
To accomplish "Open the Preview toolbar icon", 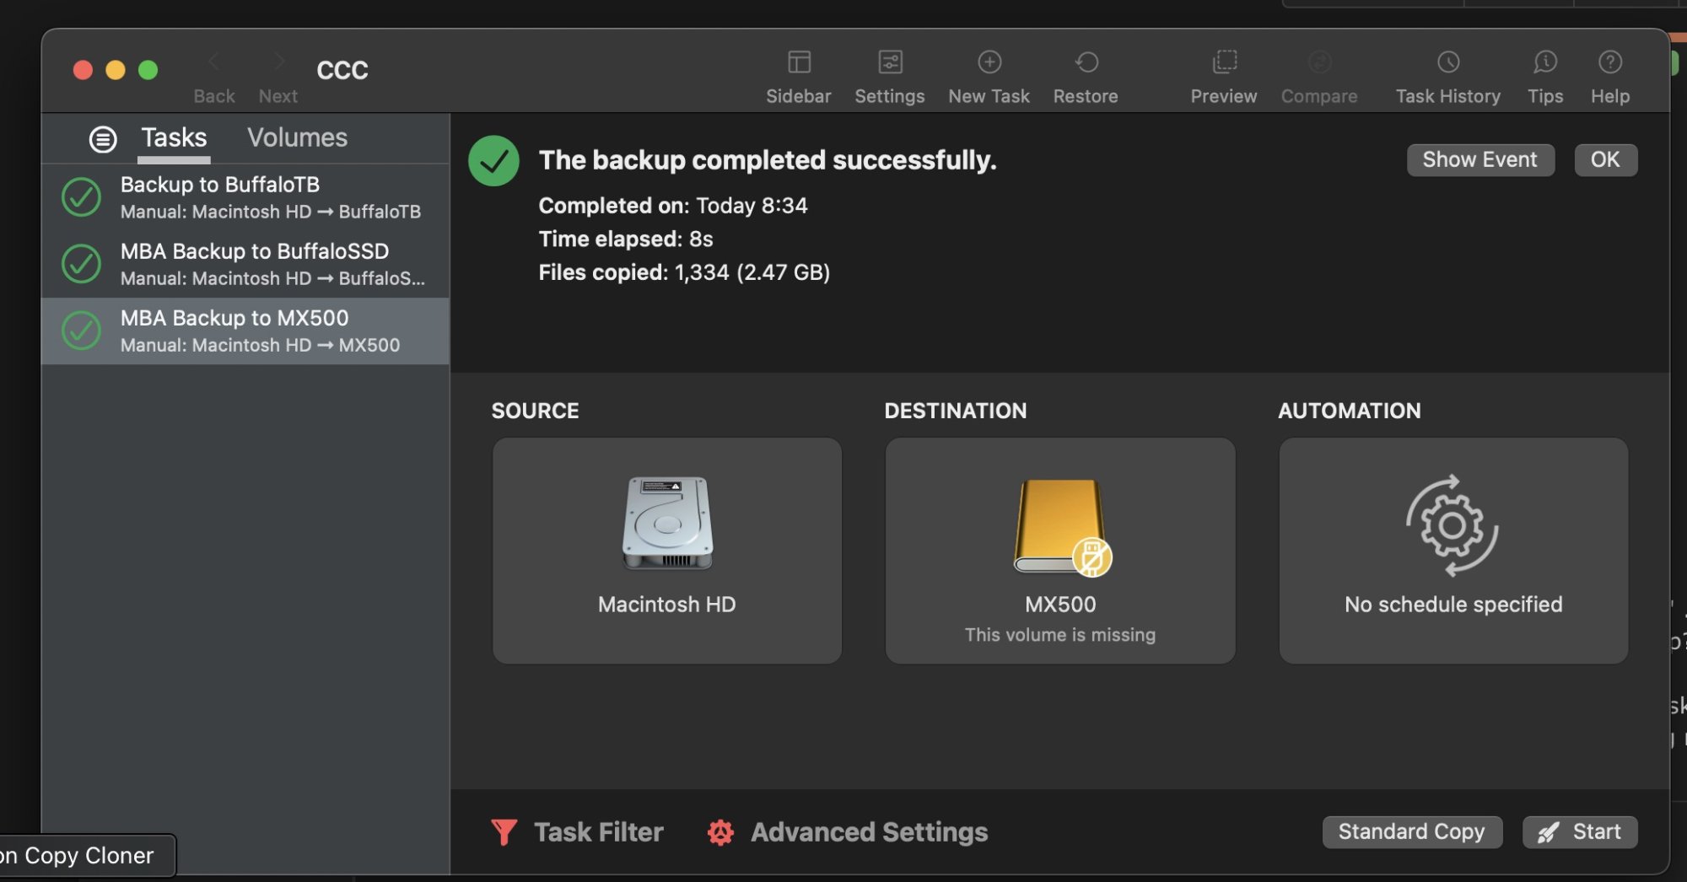I will [x=1224, y=62].
